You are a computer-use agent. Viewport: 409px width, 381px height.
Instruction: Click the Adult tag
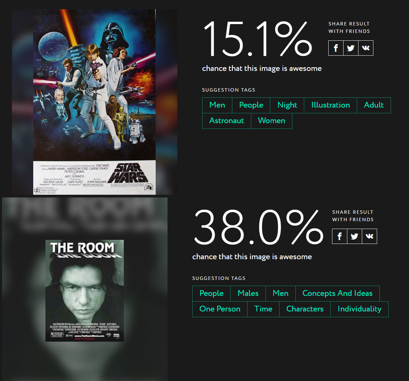374,105
